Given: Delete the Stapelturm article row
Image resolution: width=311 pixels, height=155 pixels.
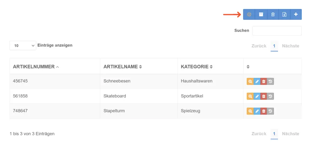Looking at the screenshot, I should 264,111.
